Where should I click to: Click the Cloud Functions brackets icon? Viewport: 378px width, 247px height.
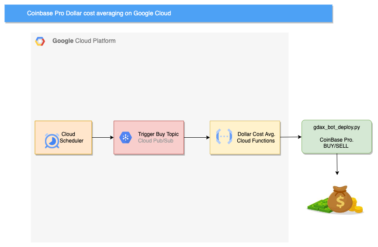[224, 136]
